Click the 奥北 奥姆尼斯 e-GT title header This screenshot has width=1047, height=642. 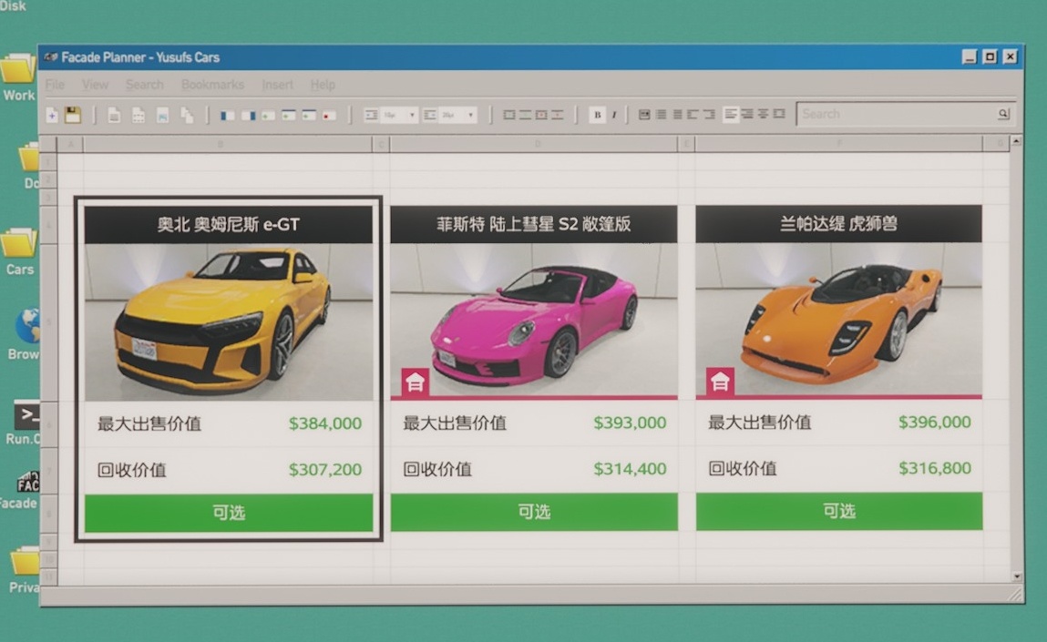coord(229,224)
